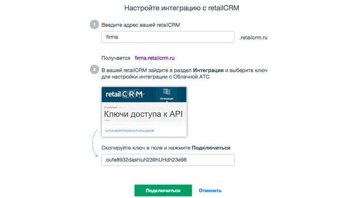
Task: Click the Интеграция breadcrumb in the image
Action: tap(111, 107)
